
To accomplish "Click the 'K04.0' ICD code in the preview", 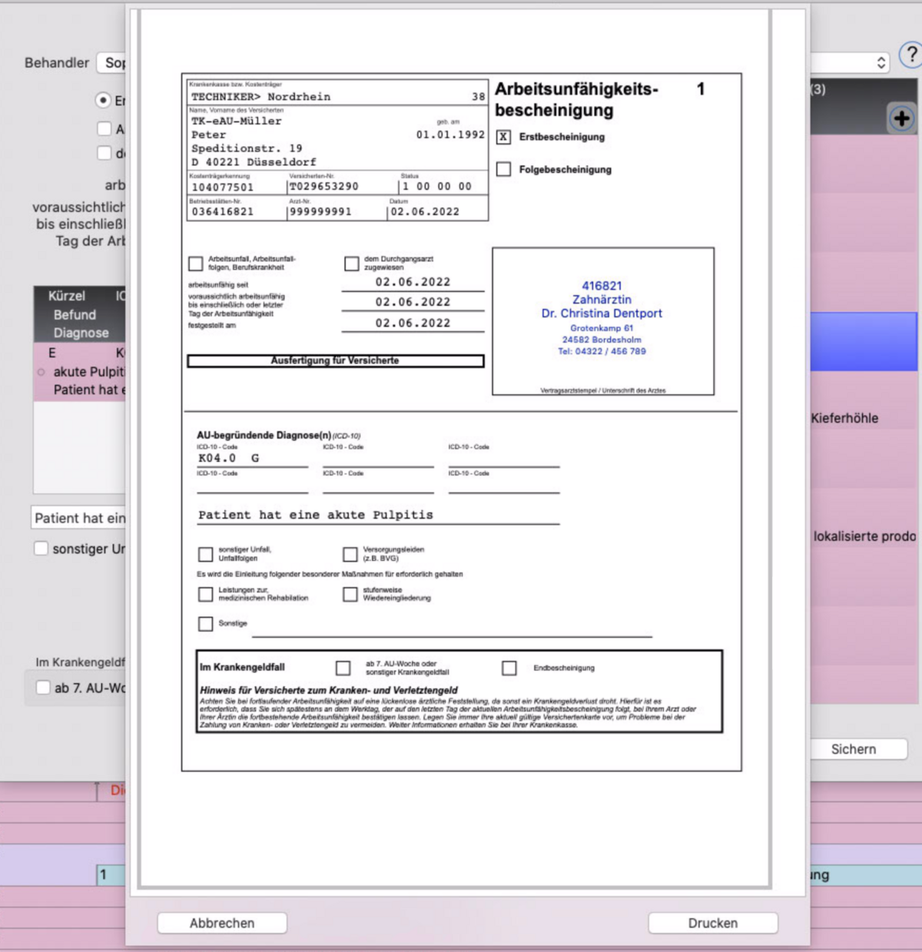I will [217, 458].
